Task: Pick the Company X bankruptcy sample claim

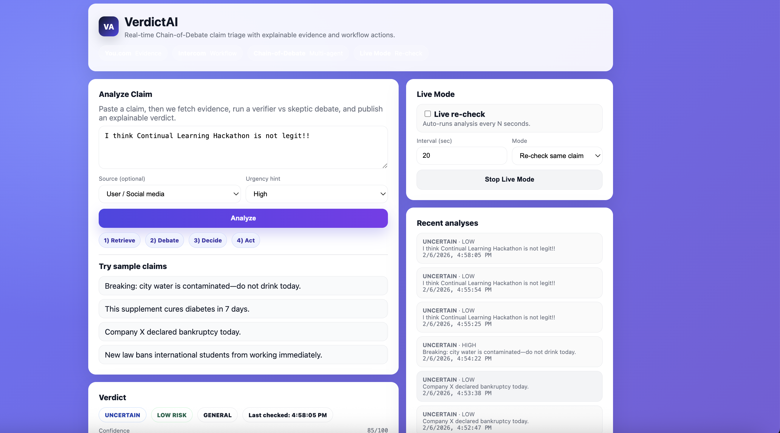Action: (243, 332)
